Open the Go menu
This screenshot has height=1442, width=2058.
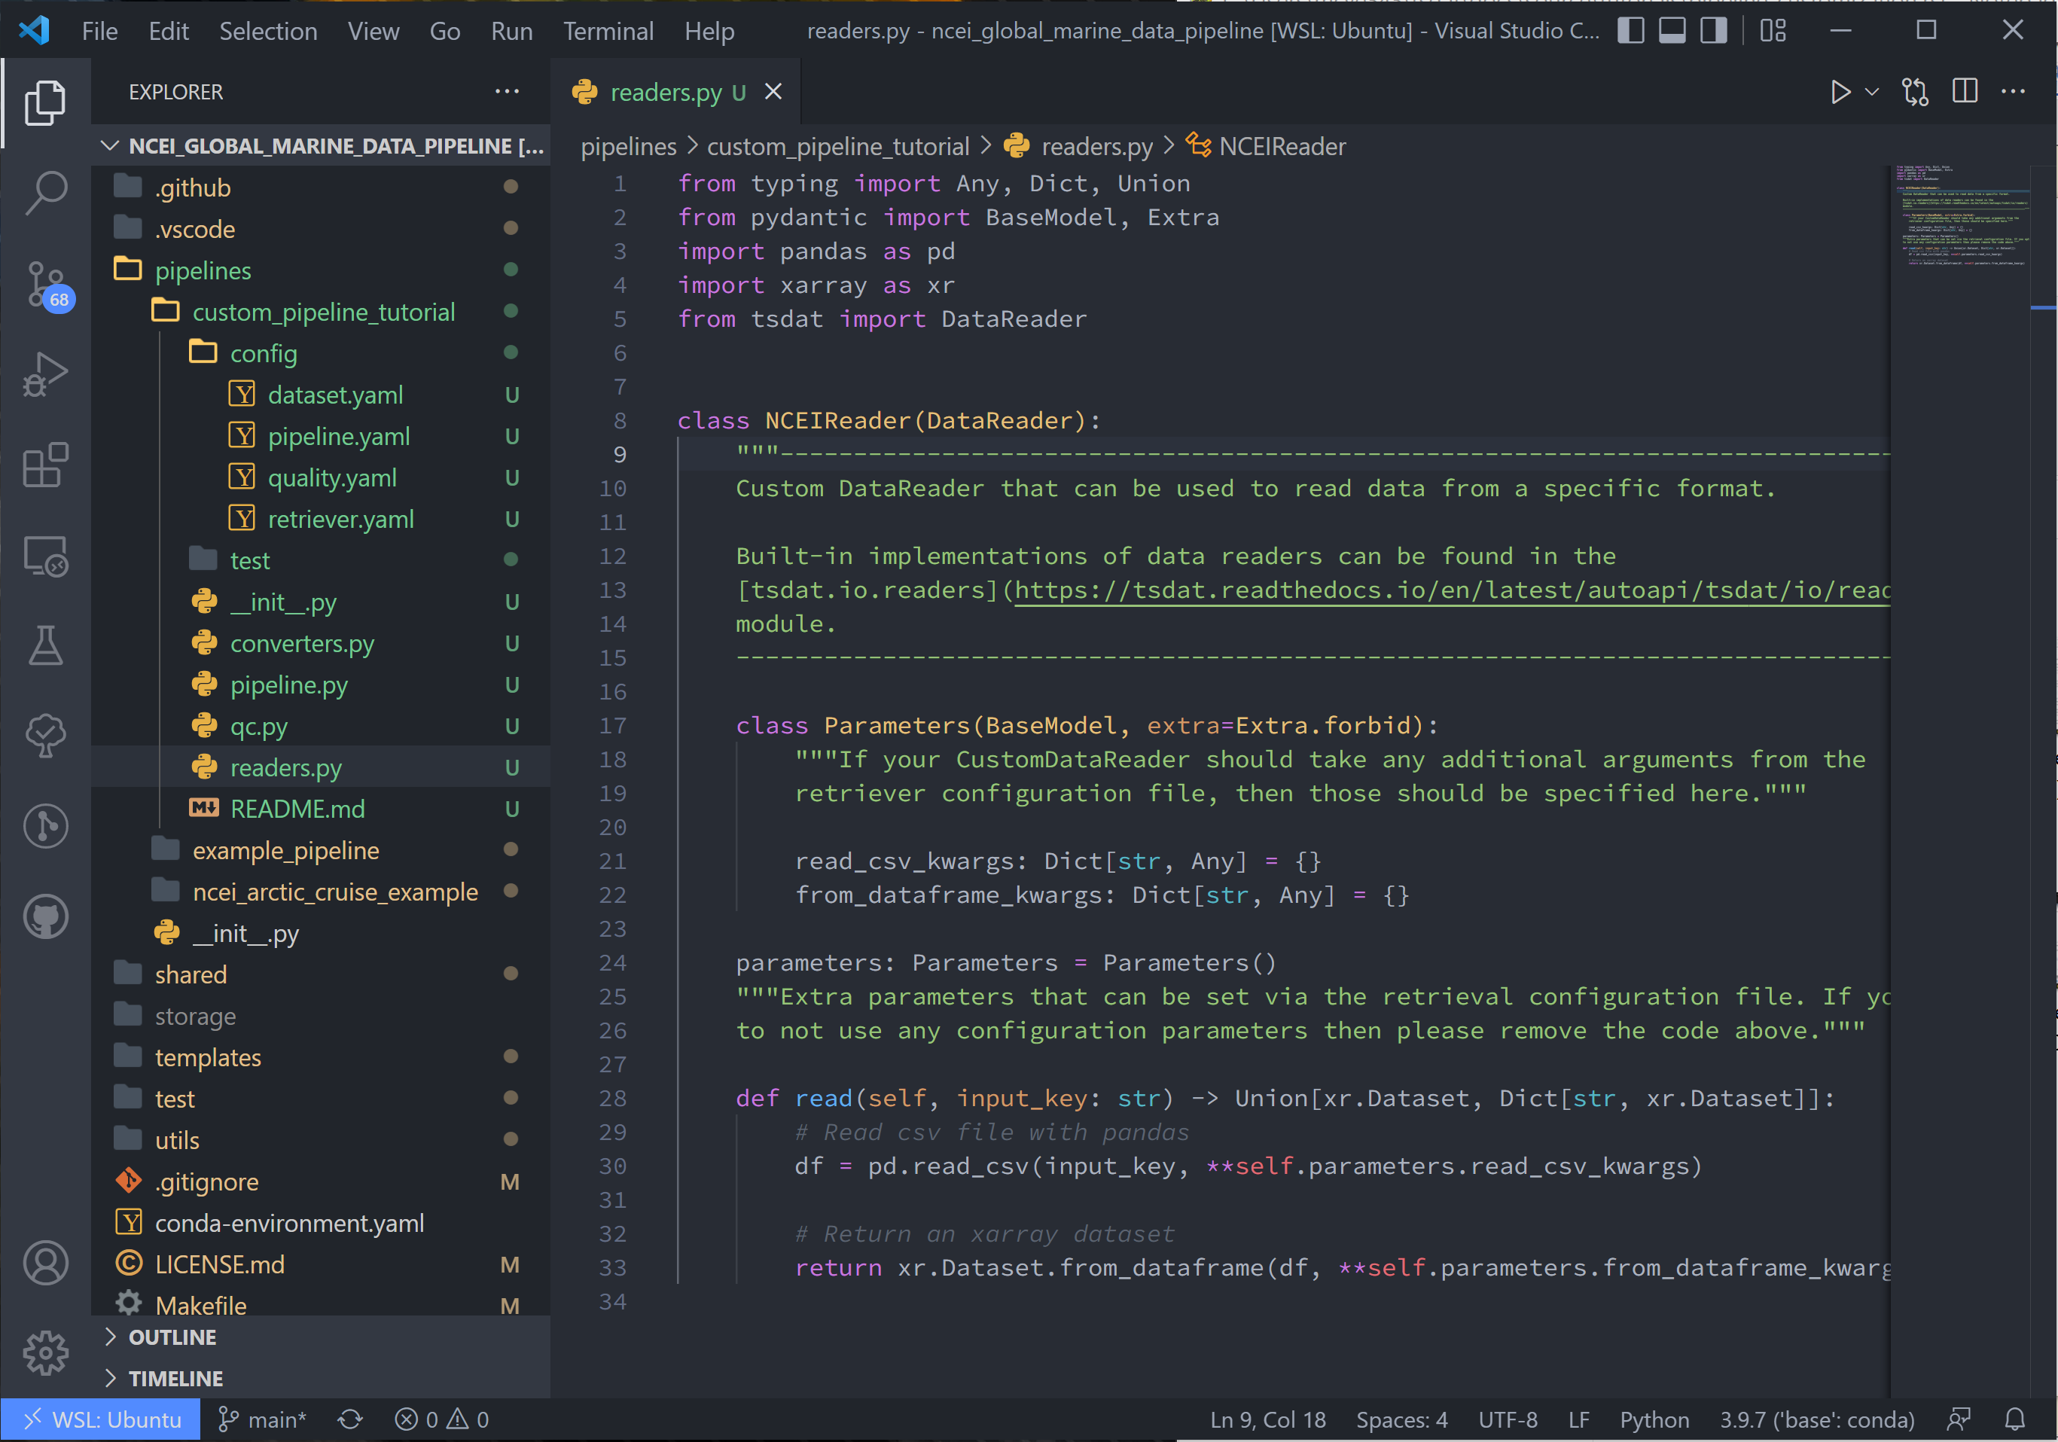click(x=444, y=32)
